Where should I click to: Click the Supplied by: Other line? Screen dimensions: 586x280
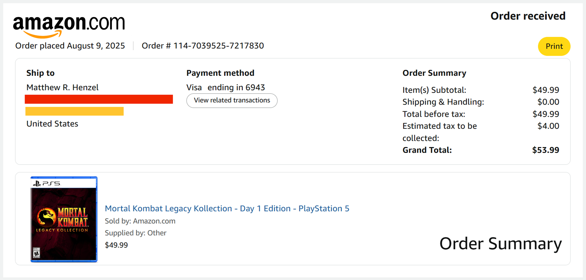[135, 233]
